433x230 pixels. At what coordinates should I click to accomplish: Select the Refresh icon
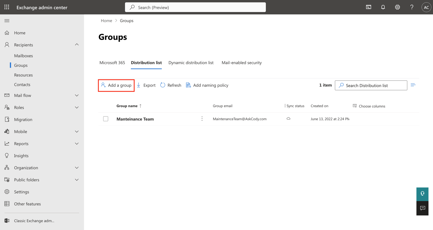(x=163, y=85)
